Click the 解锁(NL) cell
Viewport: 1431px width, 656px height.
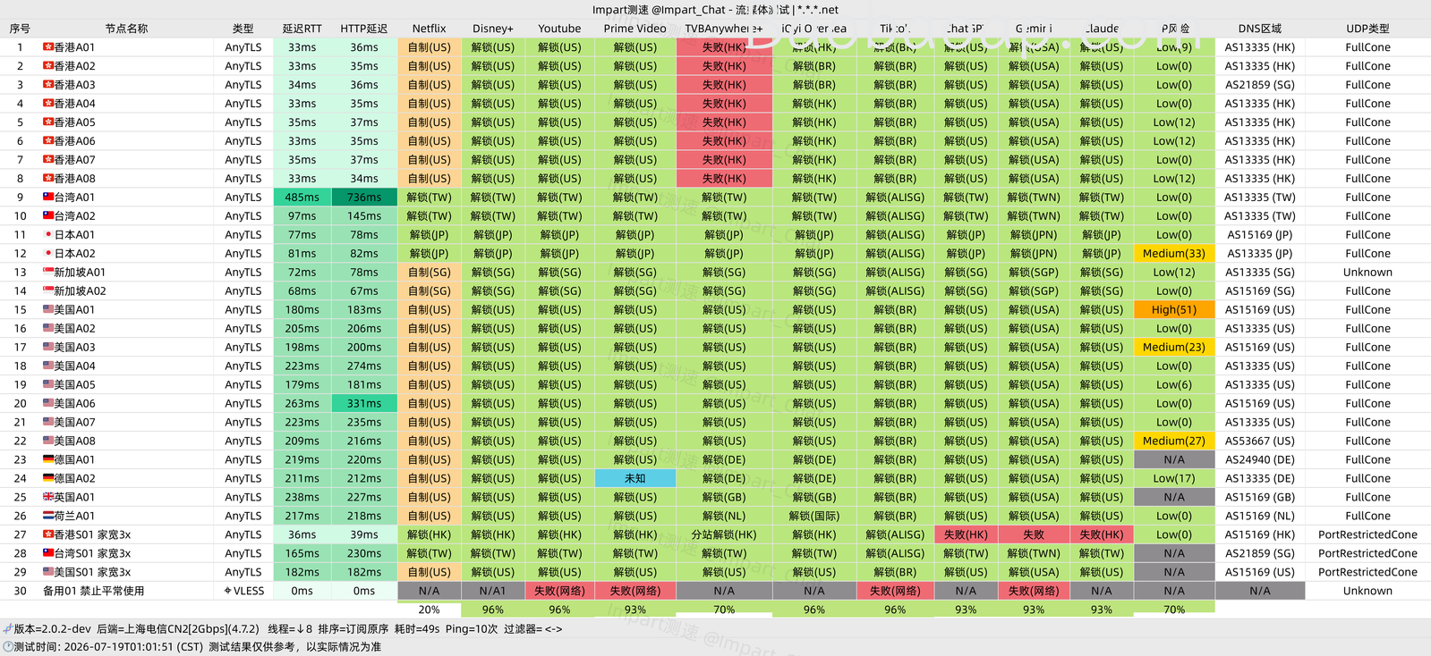(724, 517)
